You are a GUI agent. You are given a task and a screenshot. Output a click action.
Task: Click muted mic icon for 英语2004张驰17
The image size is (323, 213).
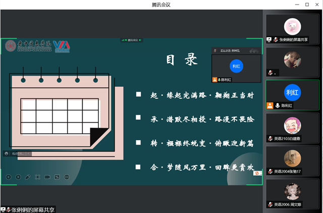click(271, 172)
